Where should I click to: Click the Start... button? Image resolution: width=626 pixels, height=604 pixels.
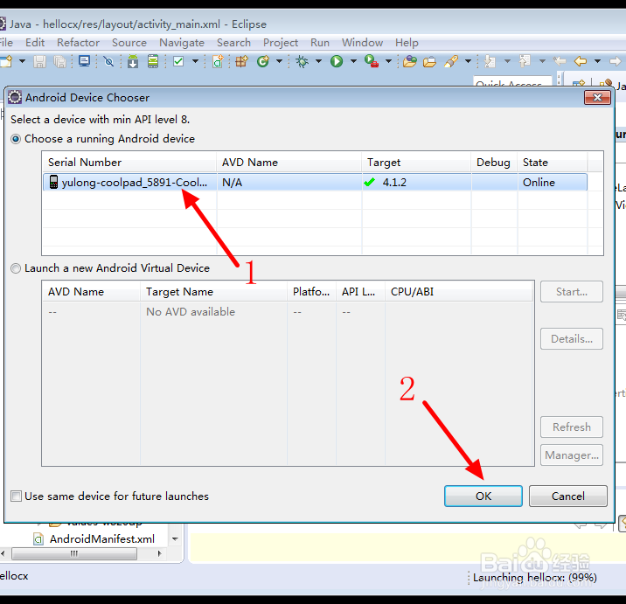tap(571, 292)
